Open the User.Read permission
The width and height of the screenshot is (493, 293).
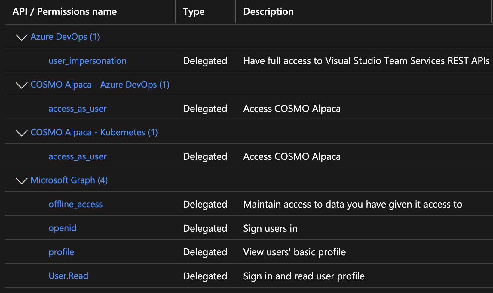point(68,276)
